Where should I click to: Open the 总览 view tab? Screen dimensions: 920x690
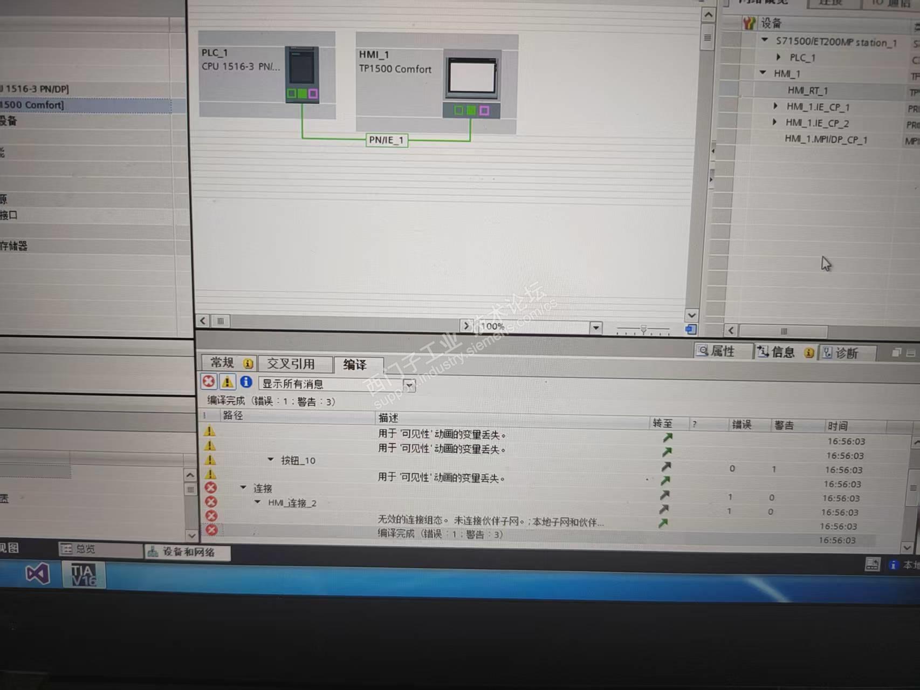100,549
